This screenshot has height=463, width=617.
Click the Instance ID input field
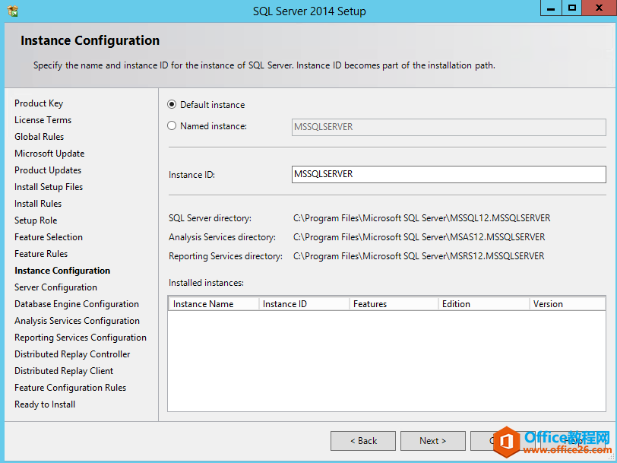click(448, 174)
